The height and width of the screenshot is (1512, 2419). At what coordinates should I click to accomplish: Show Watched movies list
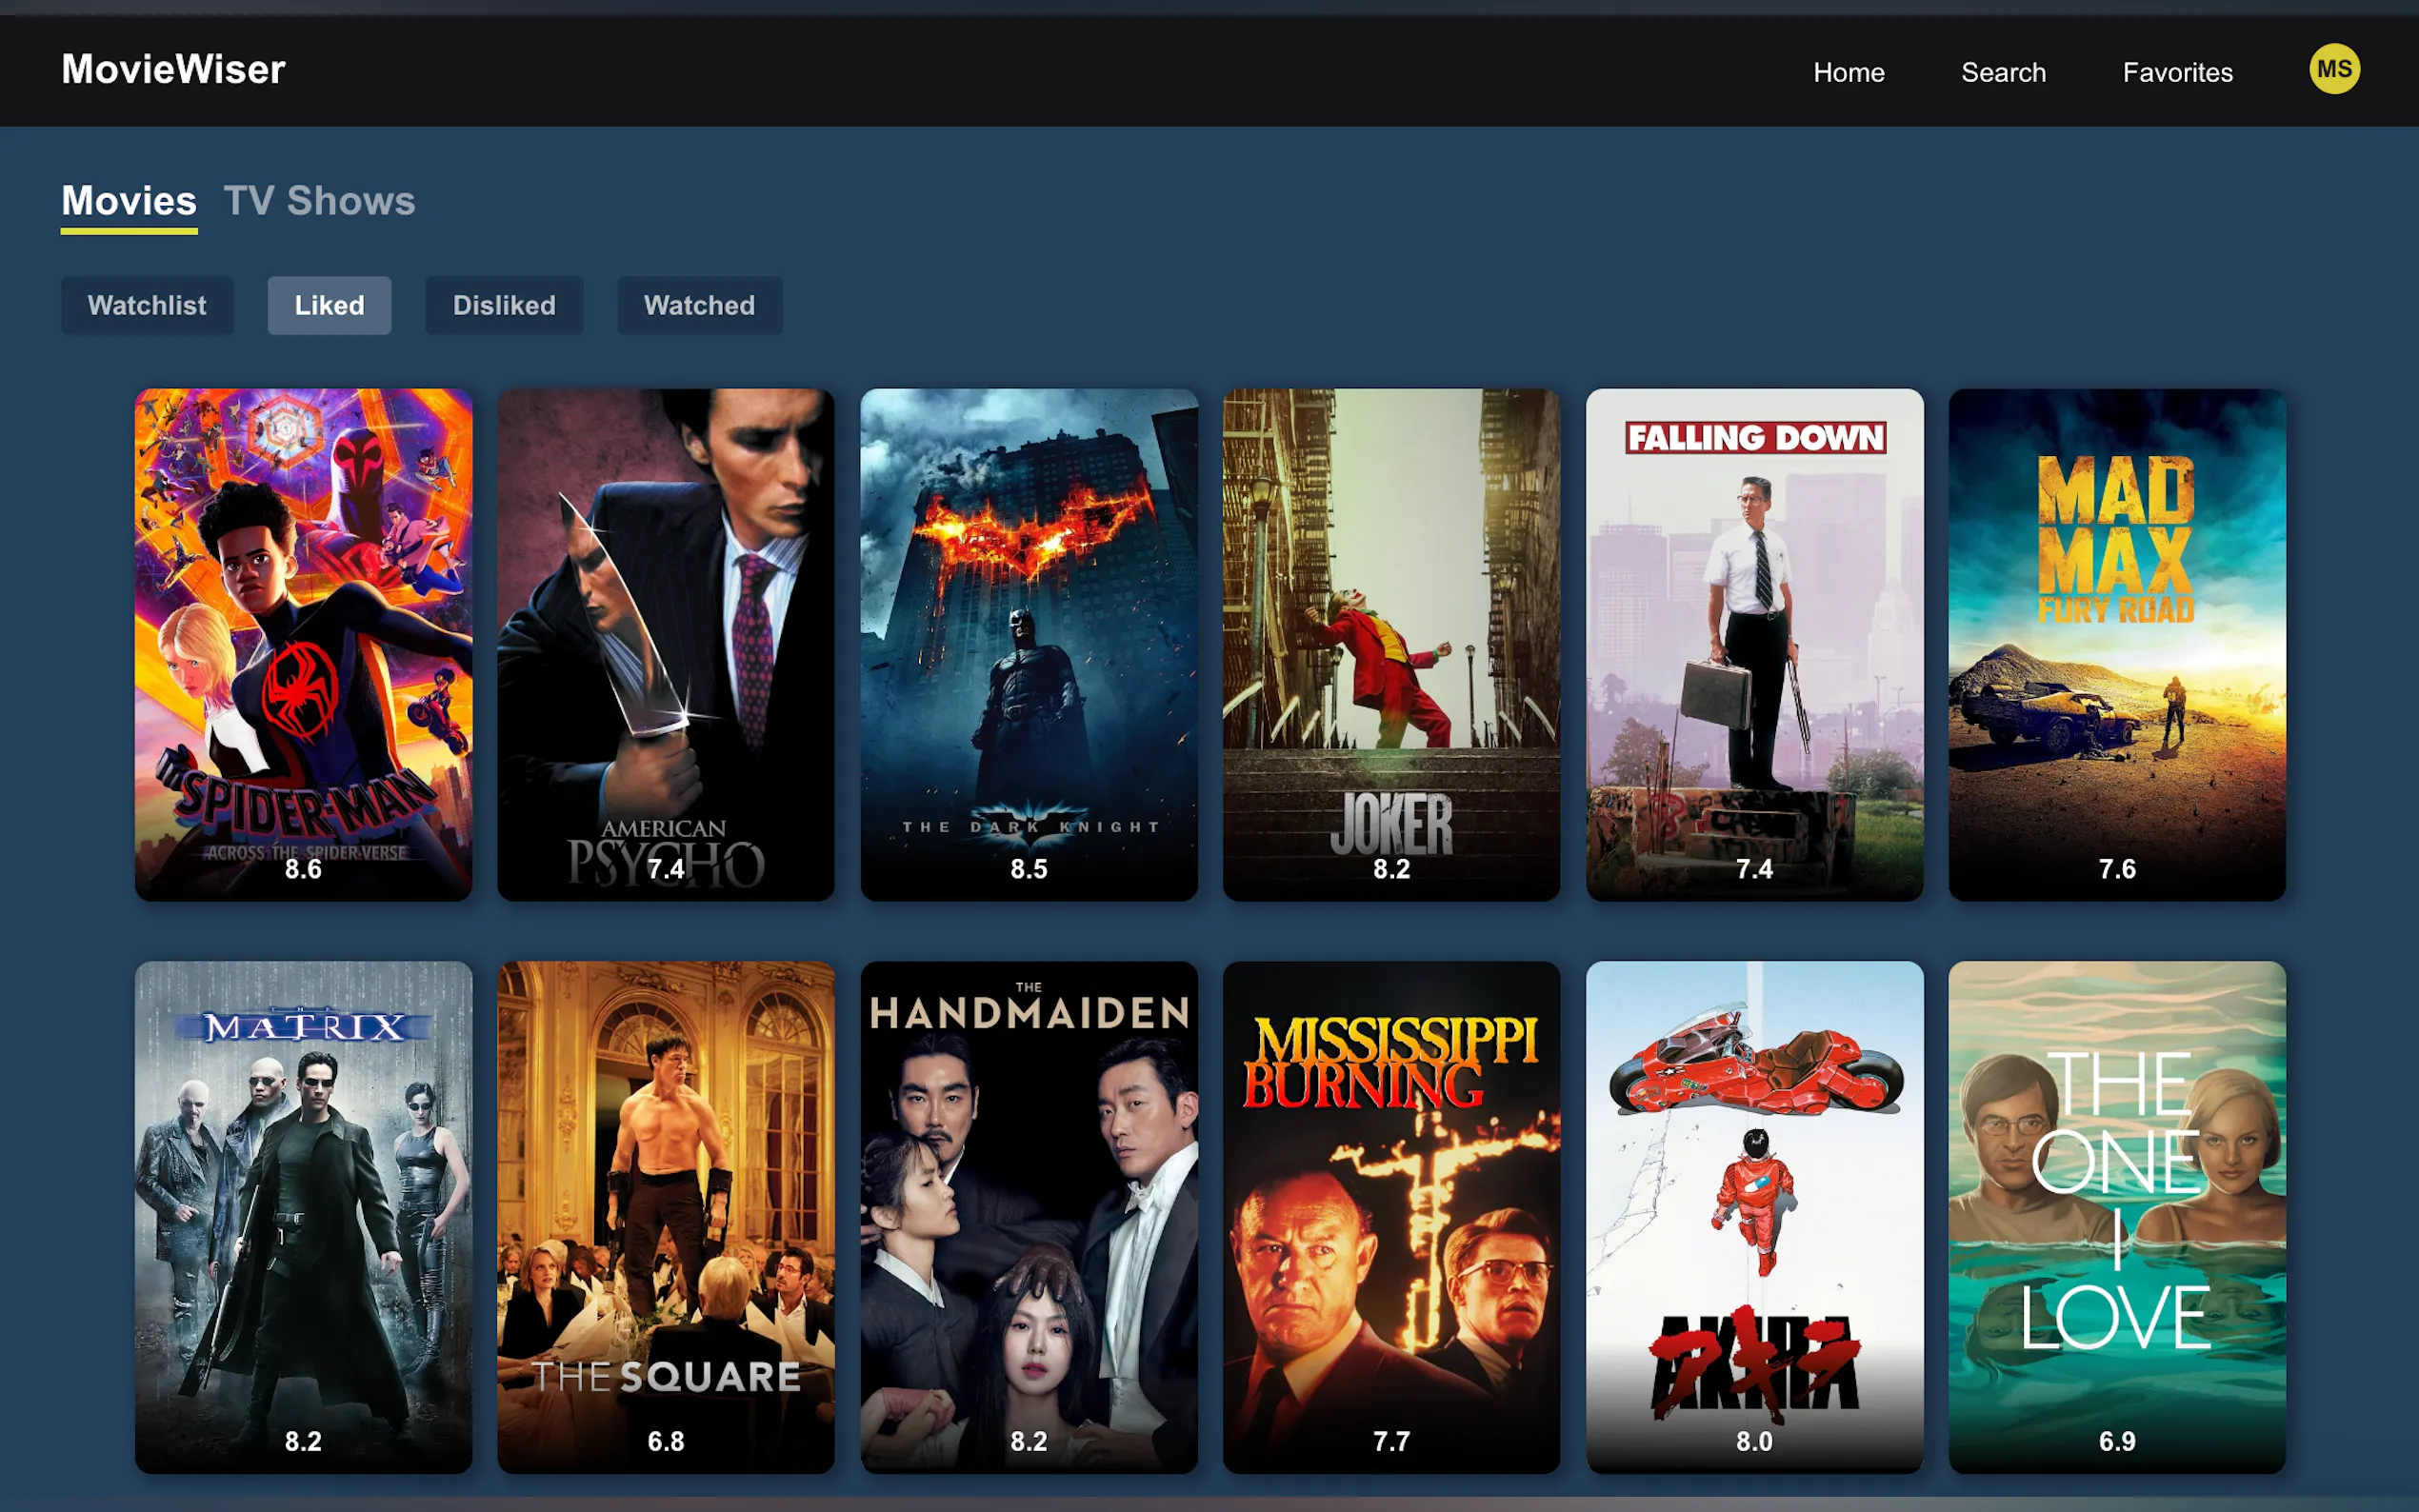coord(699,305)
